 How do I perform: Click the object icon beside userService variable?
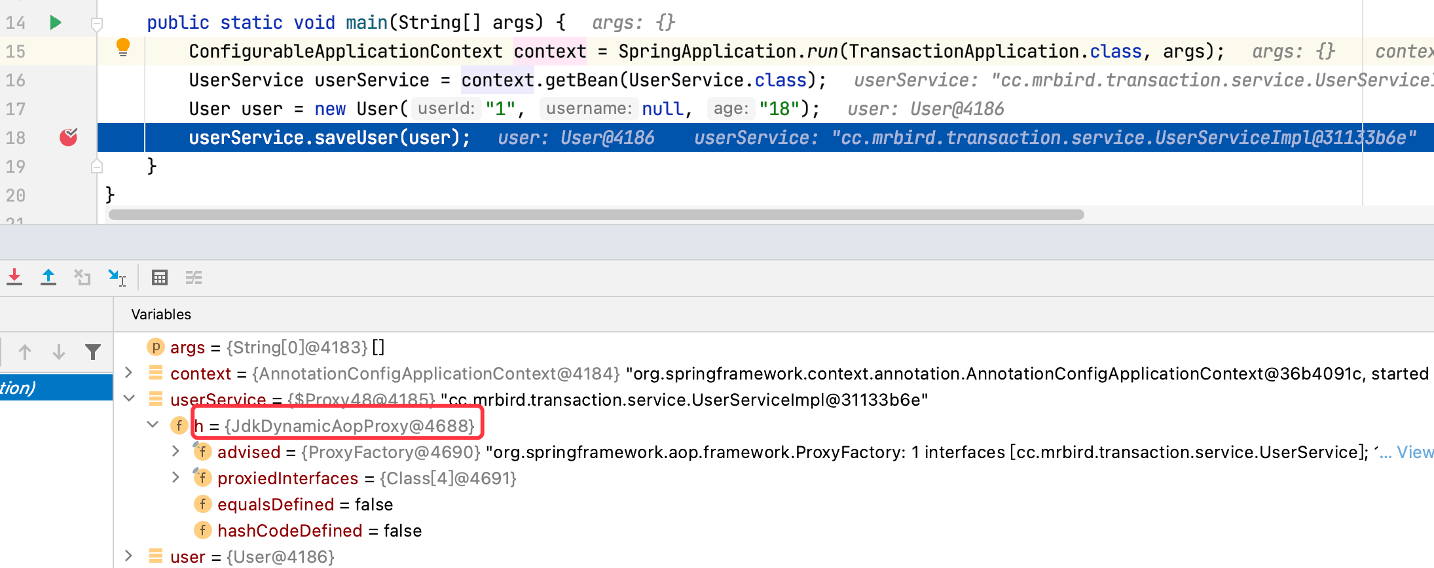156,399
